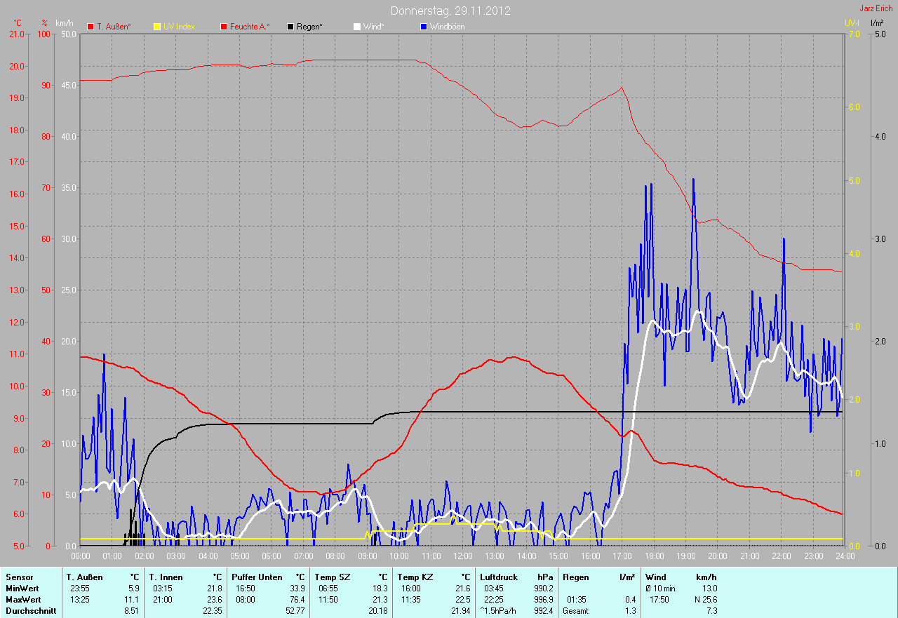Screen dimensions: 898x618
Task: Select the Windböen legend label
Action: pyautogui.click(x=447, y=27)
